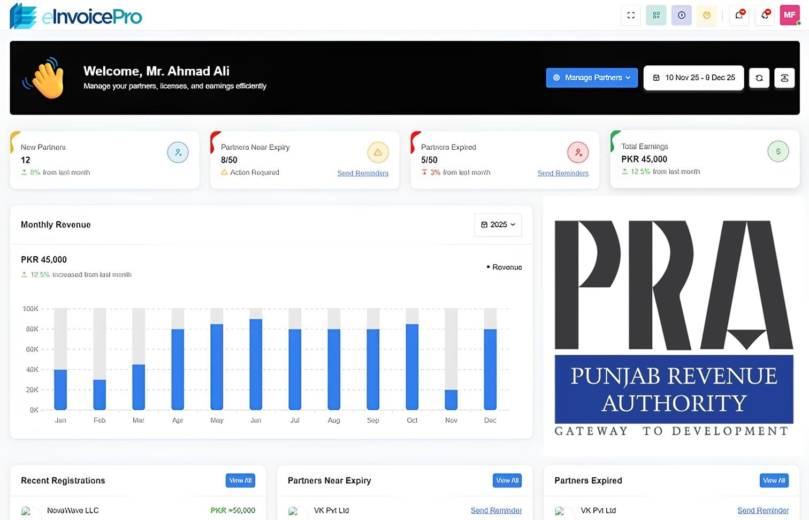Click the Feb revenue bar

coord(100,395)
